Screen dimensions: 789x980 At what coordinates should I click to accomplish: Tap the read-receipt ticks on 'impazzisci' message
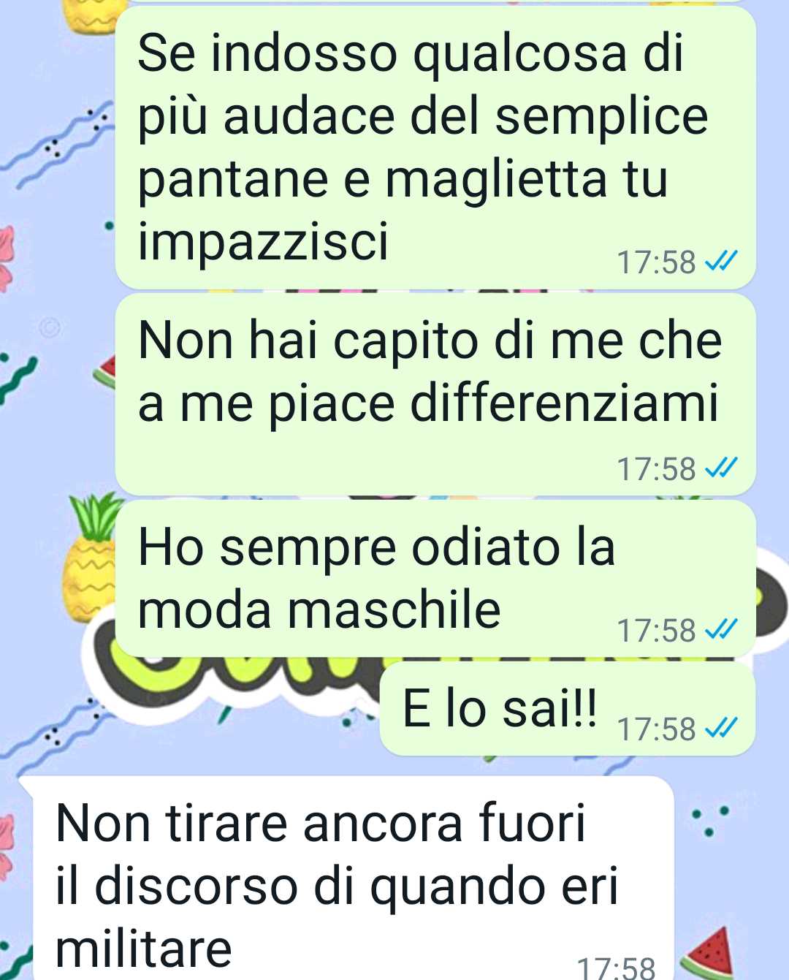tap(720, 261)
